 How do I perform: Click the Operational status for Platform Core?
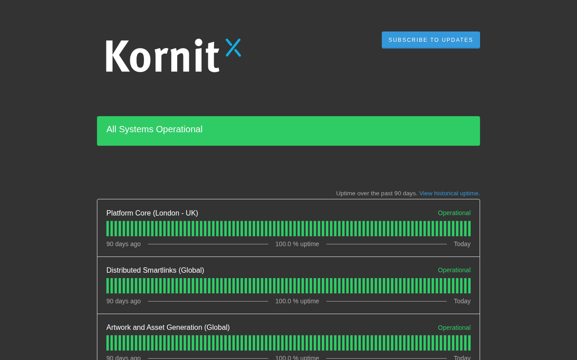tap(454, 213)
